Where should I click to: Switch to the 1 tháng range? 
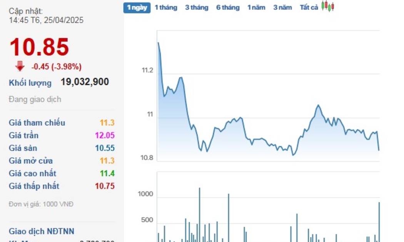(166, 8)
